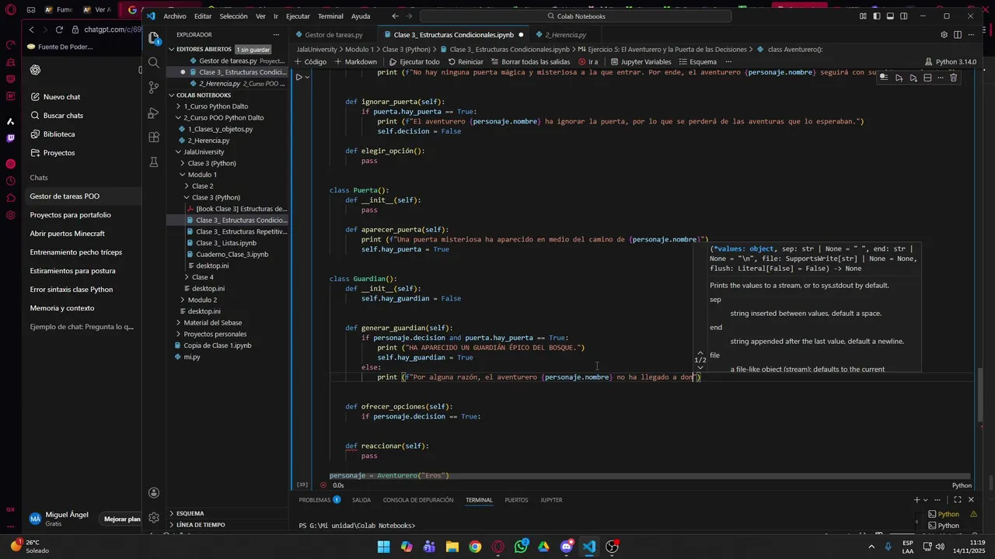995x559 pixels.
Task: Open mi.py file in explorer
Action: click(x=191, y=356)
